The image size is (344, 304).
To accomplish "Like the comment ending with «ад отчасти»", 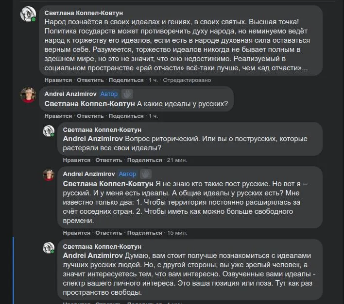I will [58, 80].
